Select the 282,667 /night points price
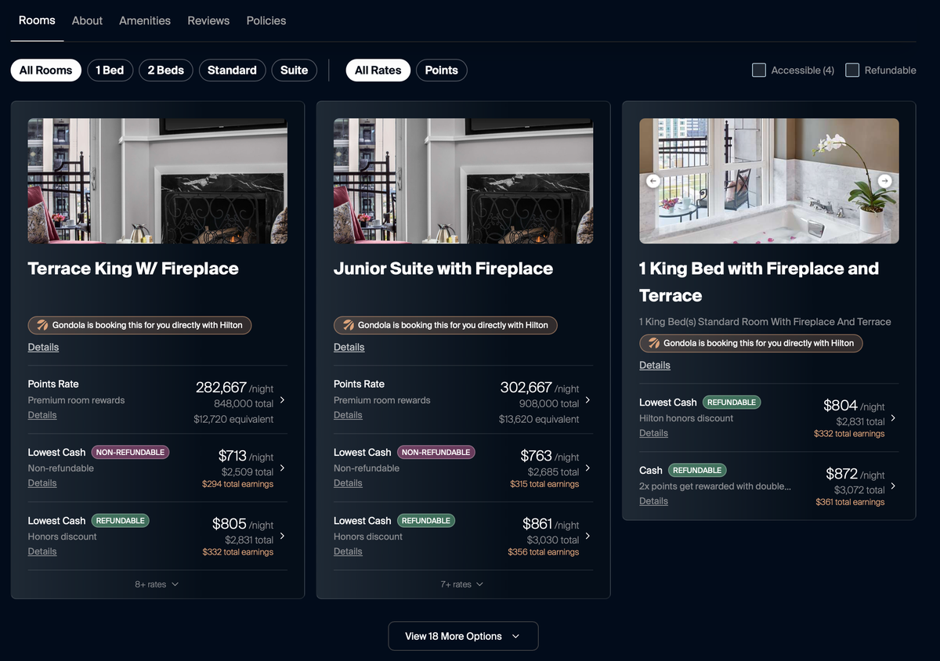This screenshot has height=661, width=940. pos(234,387)
